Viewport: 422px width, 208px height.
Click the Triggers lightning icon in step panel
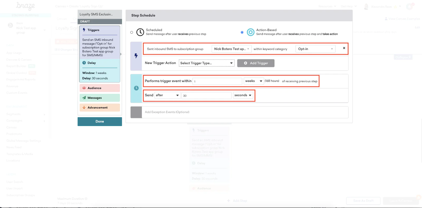pos(84,30)
